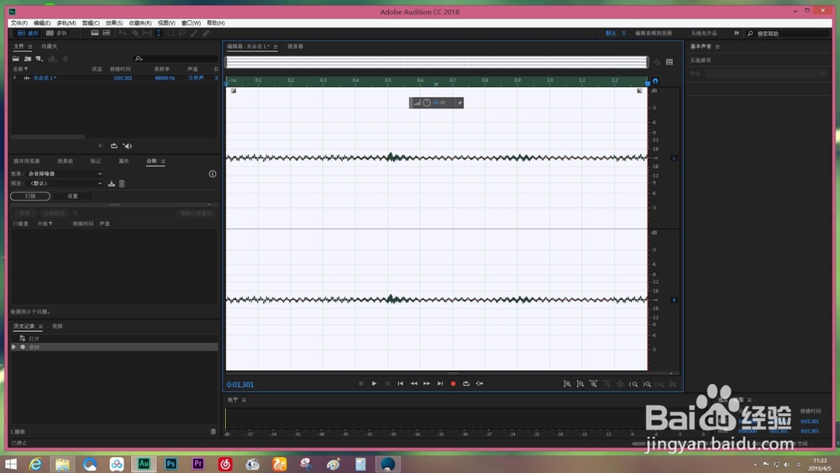Screen dimensions: 840x473
Task: Open the 文件(F) menu
Action: 19,23
